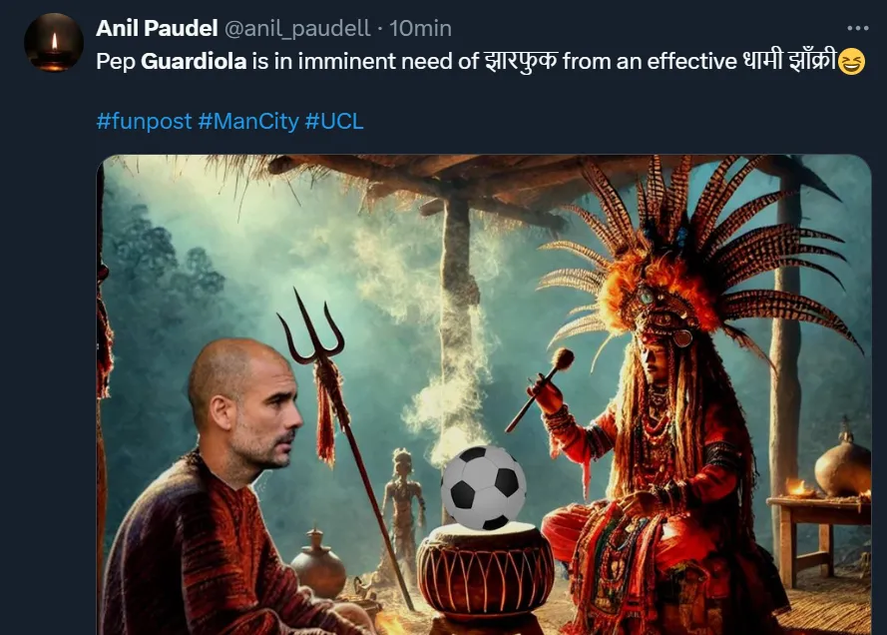Click the bold Guardiola keyword in the tweet
Image resolution: width=887 pixels, height=635 pixels.
pos(194,61)
